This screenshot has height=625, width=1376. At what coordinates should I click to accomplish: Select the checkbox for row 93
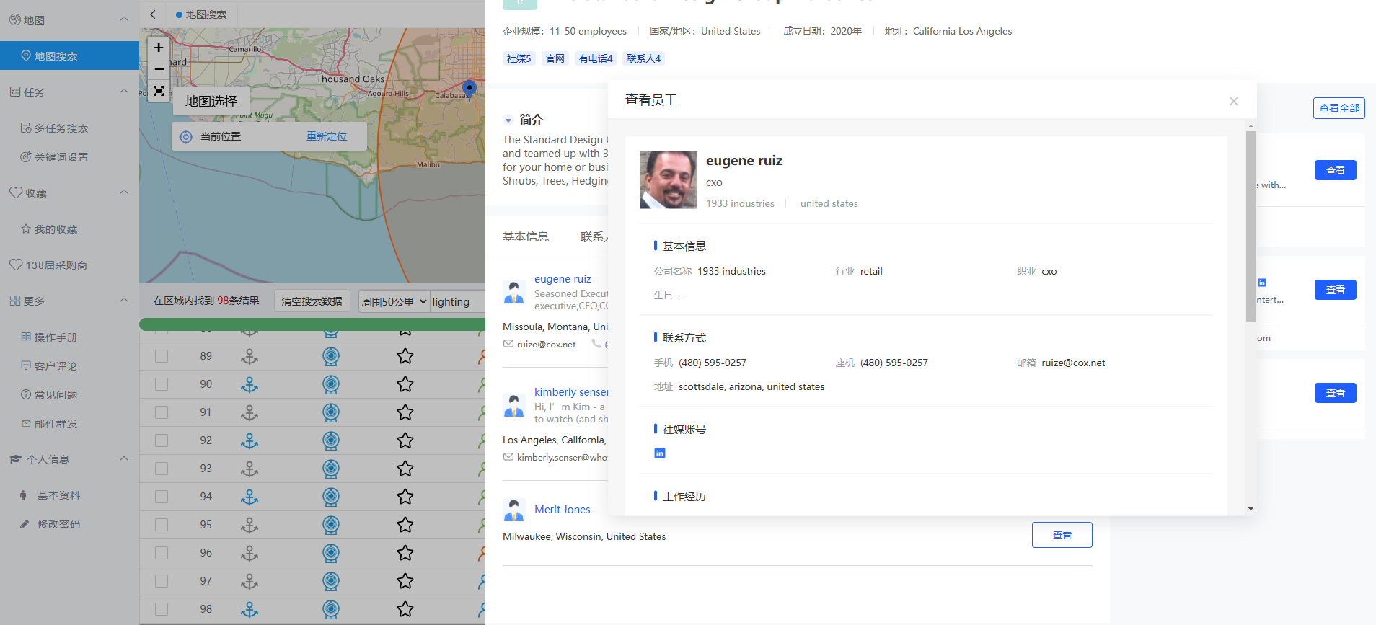[162, 469]
